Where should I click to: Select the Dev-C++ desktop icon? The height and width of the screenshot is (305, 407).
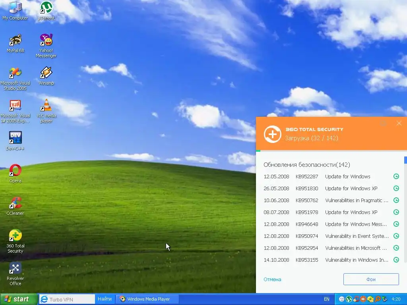[x=15, y=141]
